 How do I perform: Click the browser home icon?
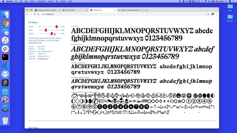click(38, 14)
